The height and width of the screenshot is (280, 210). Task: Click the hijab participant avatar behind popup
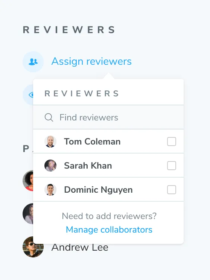28,214
